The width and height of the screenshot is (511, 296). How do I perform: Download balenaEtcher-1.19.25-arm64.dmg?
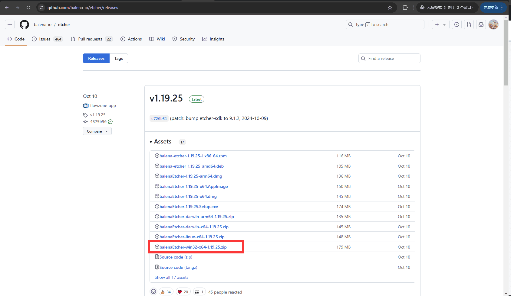(x=191, y=176)
